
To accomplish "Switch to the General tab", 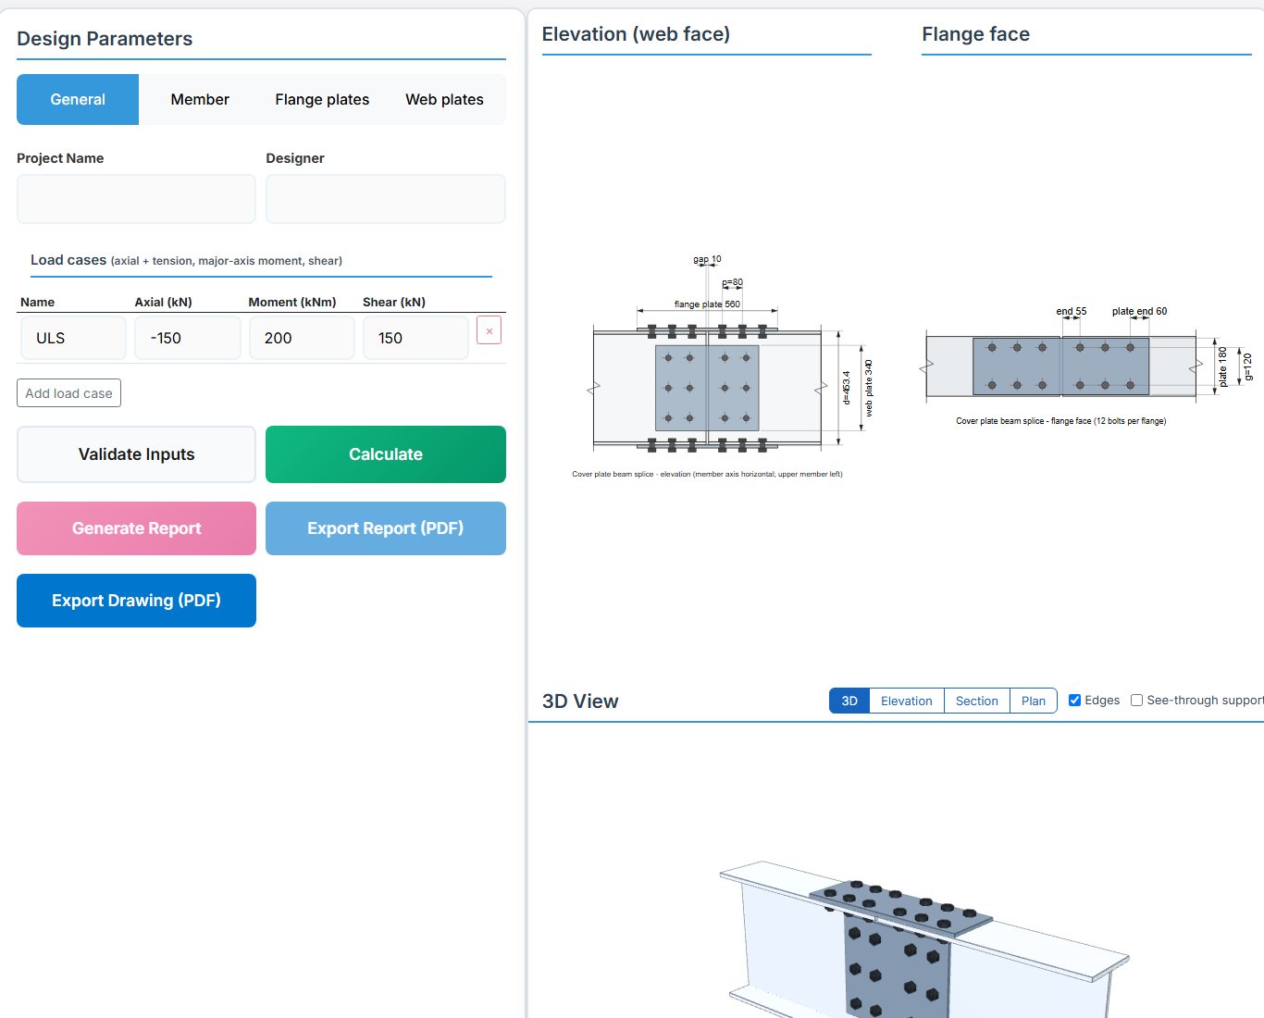I will pos(78,99).
